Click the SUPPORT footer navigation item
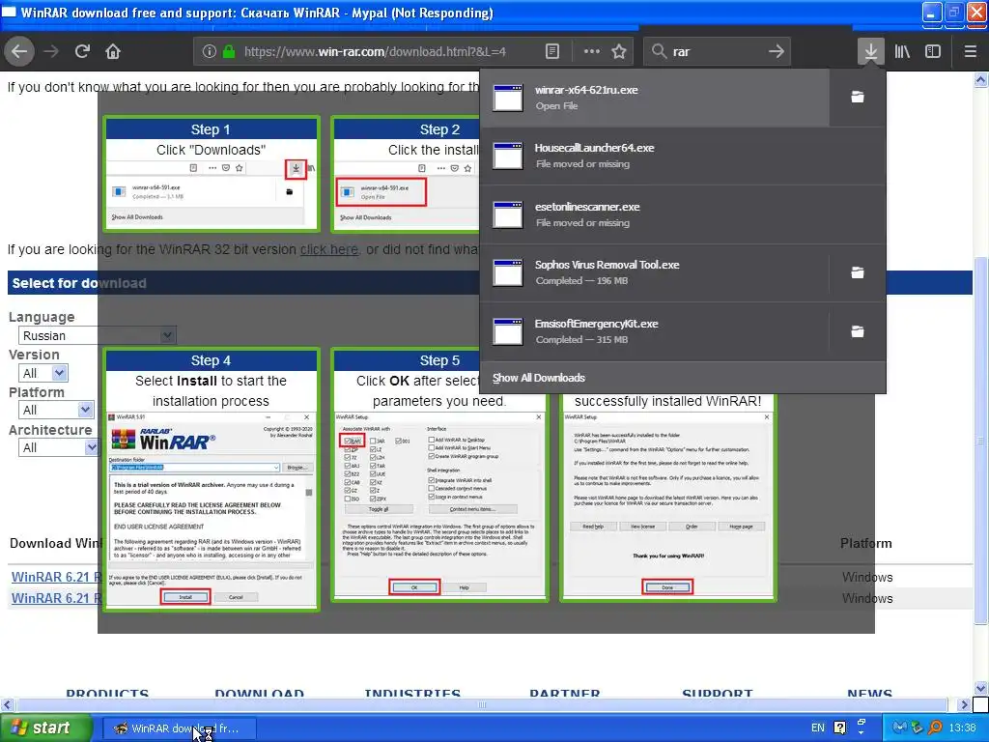Screen dimensions: 989x742 click(718, 694)
